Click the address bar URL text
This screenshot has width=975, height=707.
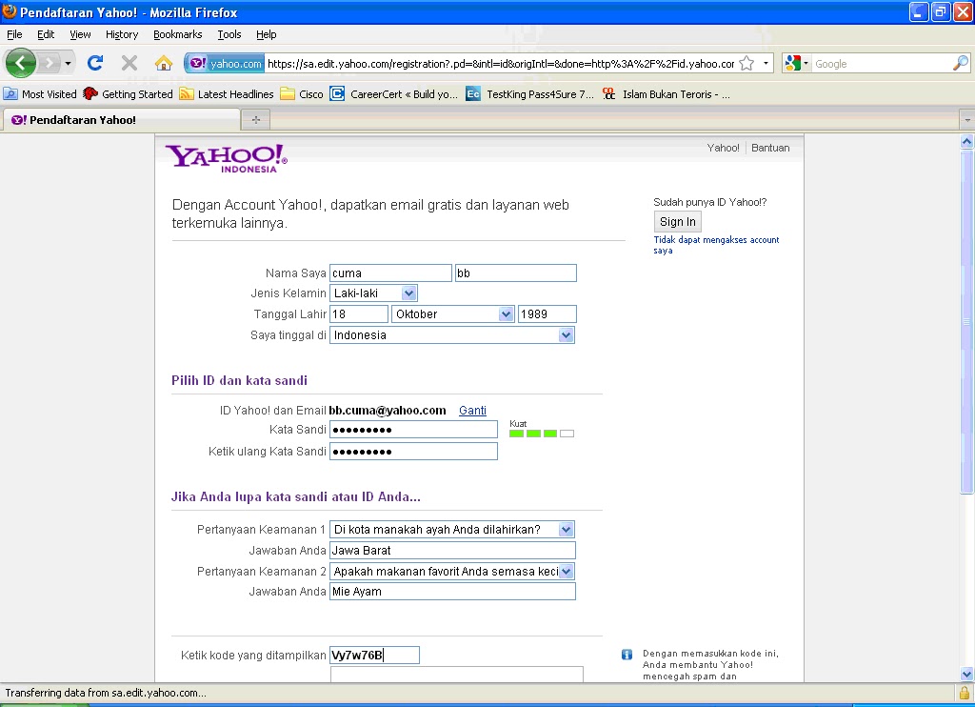[501, 64]
